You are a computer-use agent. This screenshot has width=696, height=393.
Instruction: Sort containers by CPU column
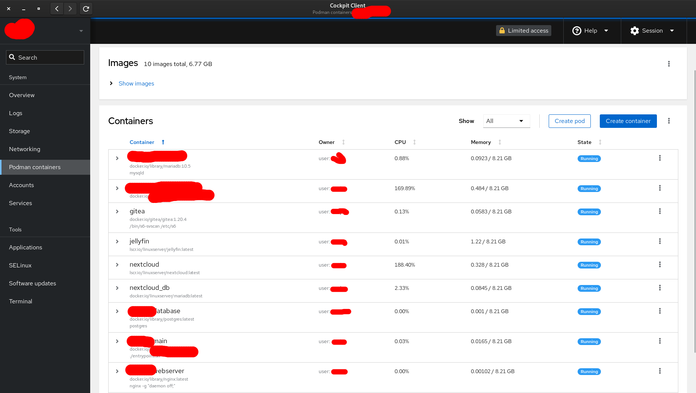(x=415, y=142)
